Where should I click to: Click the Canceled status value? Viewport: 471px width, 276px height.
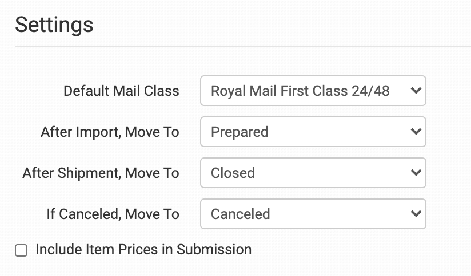point(240,214)
